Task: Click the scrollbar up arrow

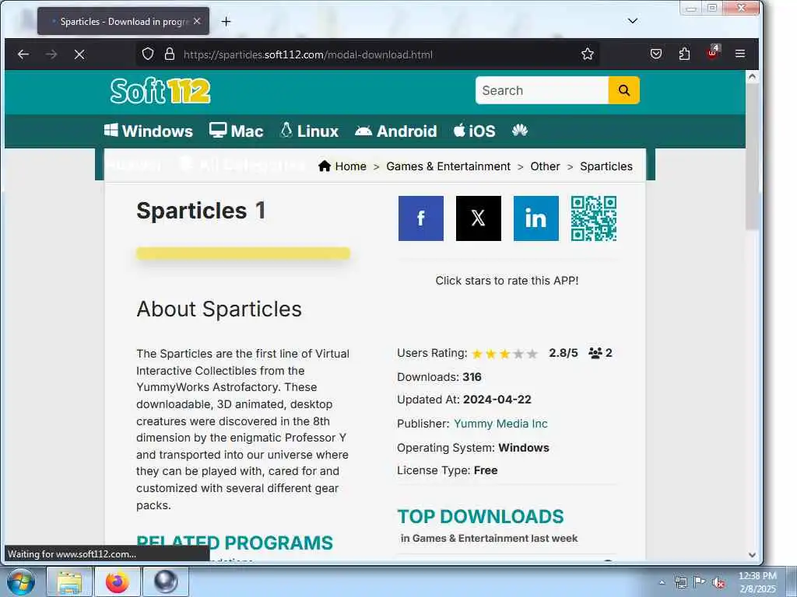Action: 753,76
